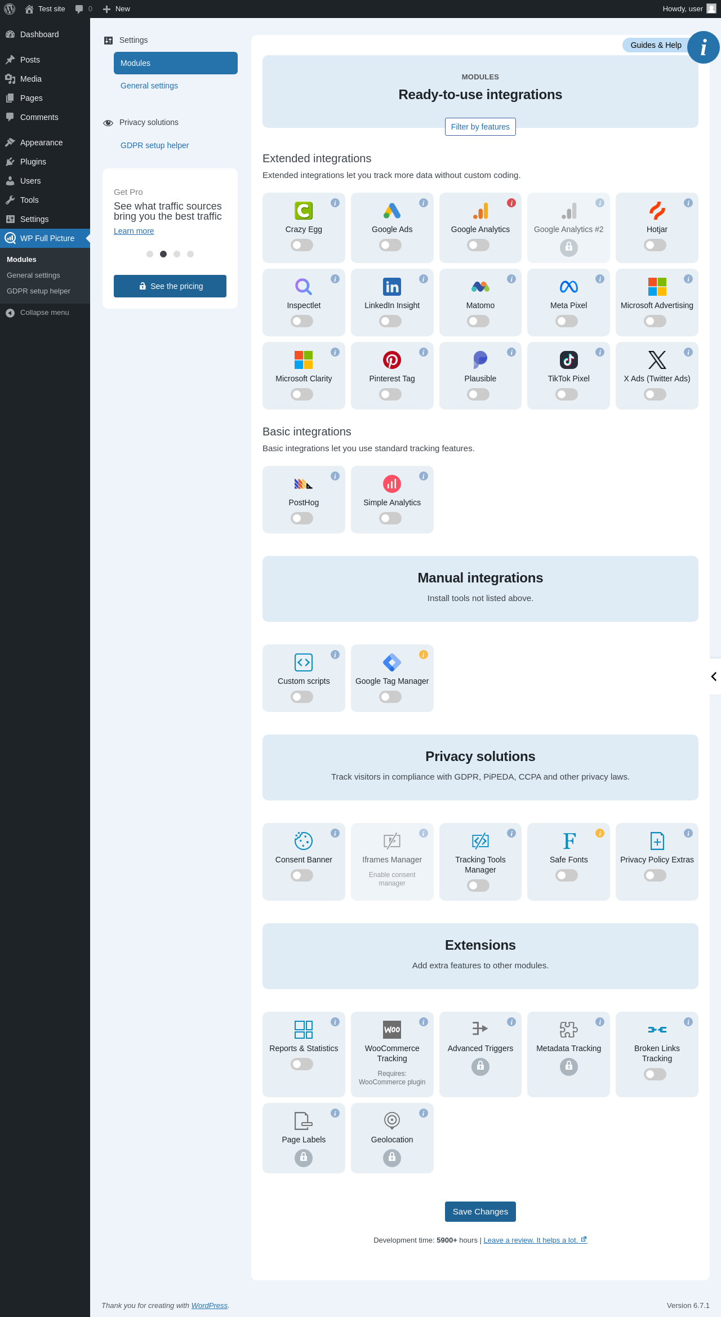
Task: Enable Broken Links Tracking toggle
Action: tap(655, 1074)
